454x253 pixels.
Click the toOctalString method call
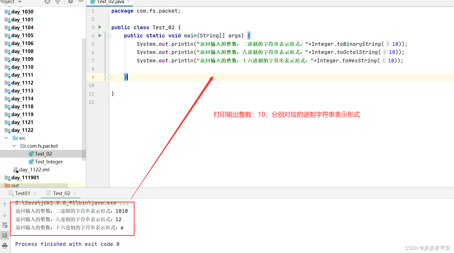point(357,52)
